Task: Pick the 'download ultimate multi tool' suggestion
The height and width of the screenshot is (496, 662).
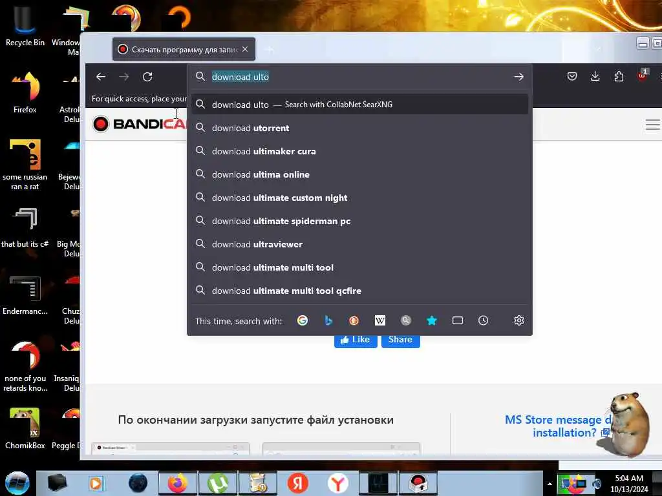Action: pos(359,267)
